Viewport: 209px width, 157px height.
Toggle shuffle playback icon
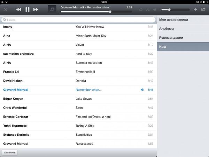(x=148, y=10)
